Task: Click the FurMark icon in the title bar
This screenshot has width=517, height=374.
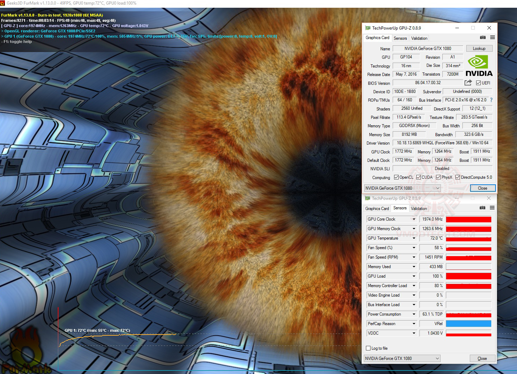Action: [3, 3]
